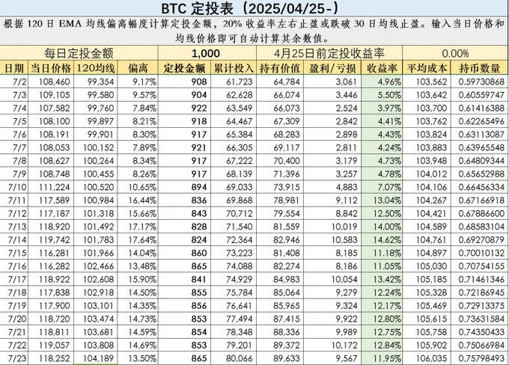Select deviation cell 9.57%
This screenshot has width=509, height=365.
[x=138, y=95]
